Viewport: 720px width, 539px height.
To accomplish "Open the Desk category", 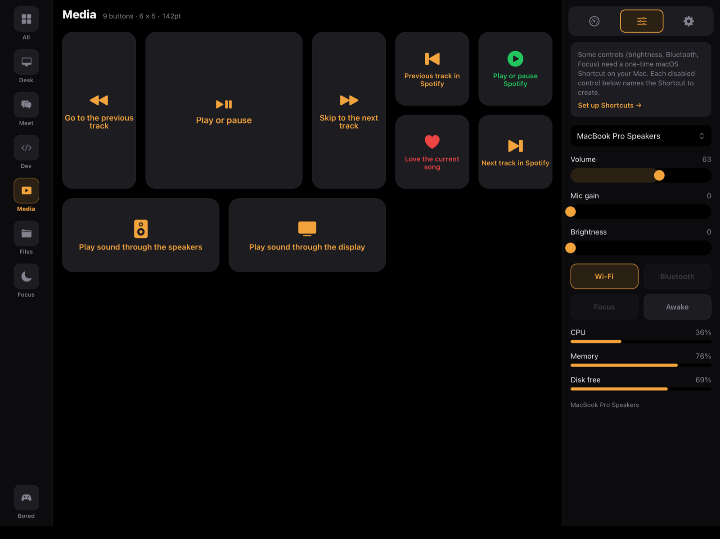I will click(26, 62).
